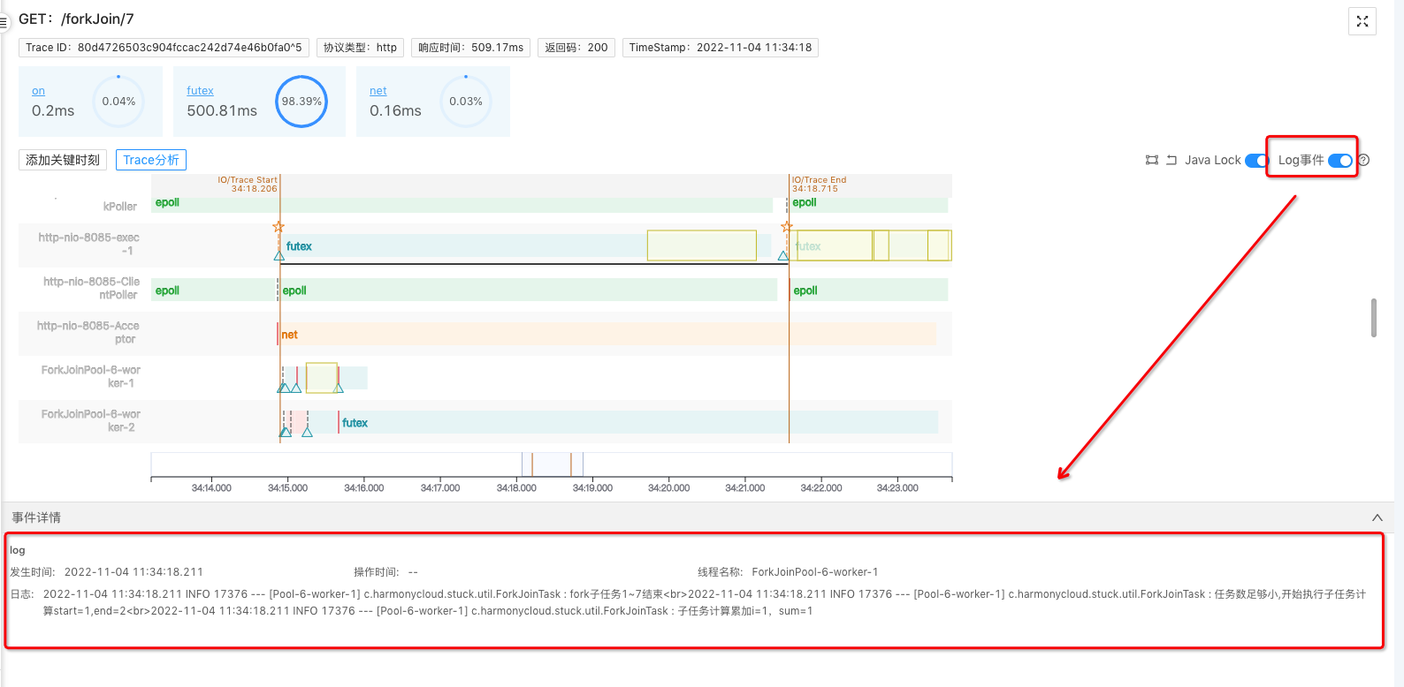Click the 添加关键时刻 button

click(x=63, y=160)
